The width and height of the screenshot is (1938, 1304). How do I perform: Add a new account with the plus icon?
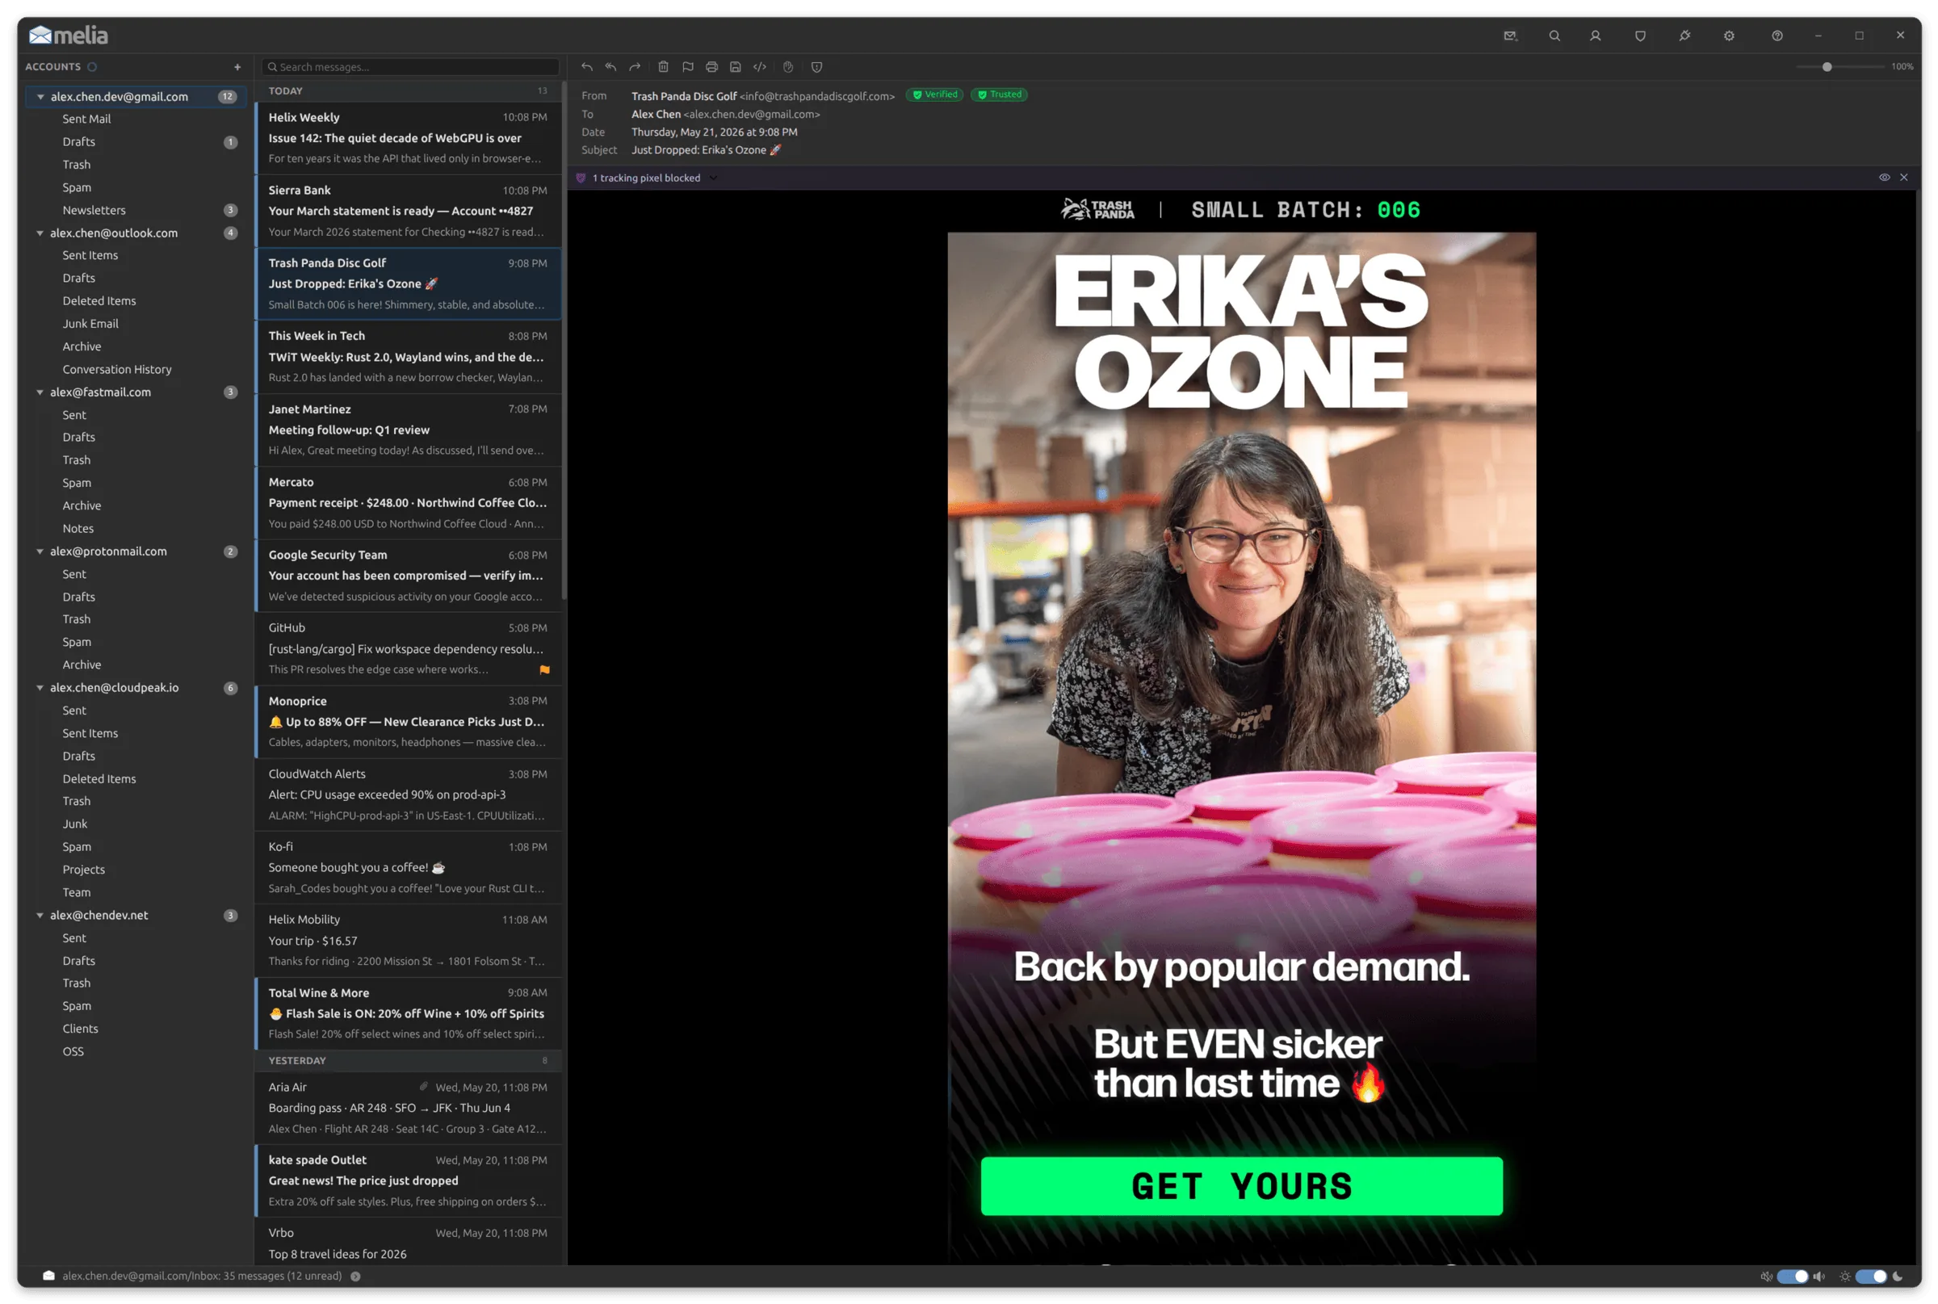[237, 66]
